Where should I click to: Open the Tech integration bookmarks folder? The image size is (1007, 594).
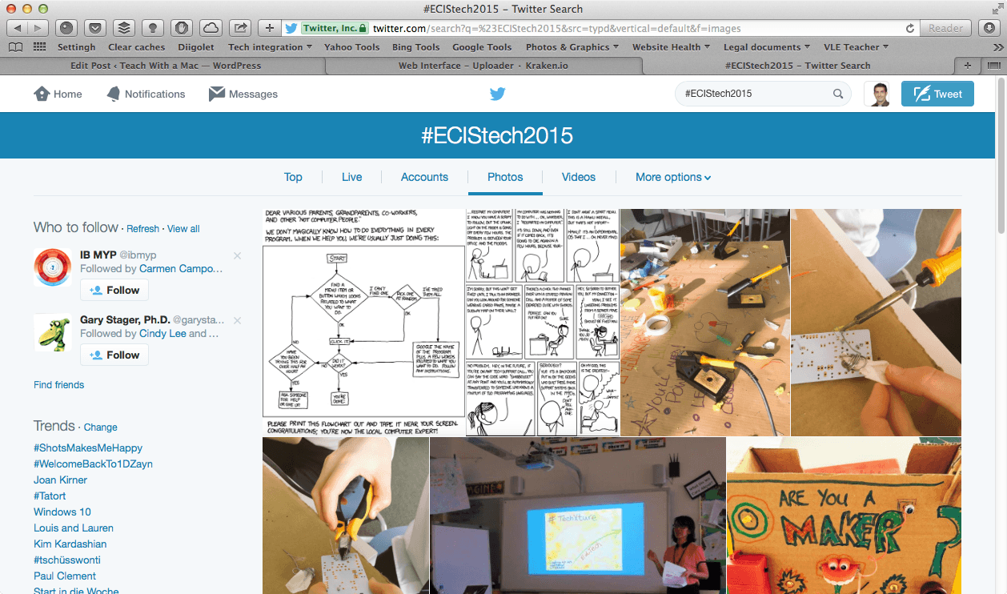(270, 47)
